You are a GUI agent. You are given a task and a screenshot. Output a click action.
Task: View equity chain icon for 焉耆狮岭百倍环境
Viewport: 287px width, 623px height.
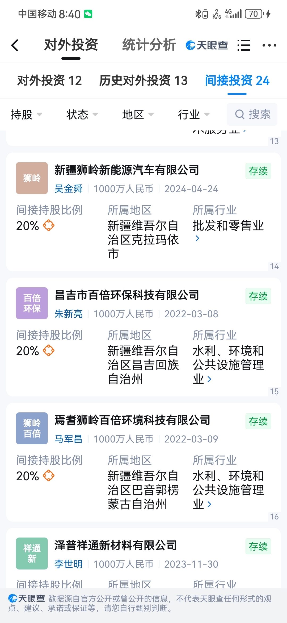click(x=49, y=476)
